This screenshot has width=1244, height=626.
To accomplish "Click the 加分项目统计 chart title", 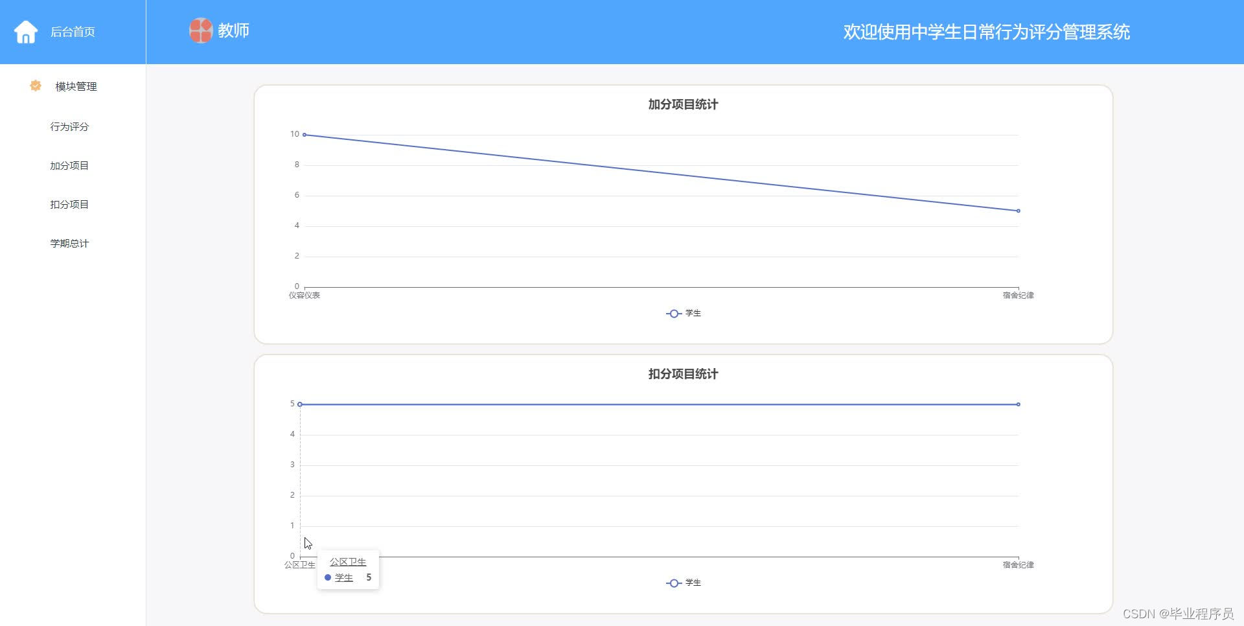I will pos(683,104).
